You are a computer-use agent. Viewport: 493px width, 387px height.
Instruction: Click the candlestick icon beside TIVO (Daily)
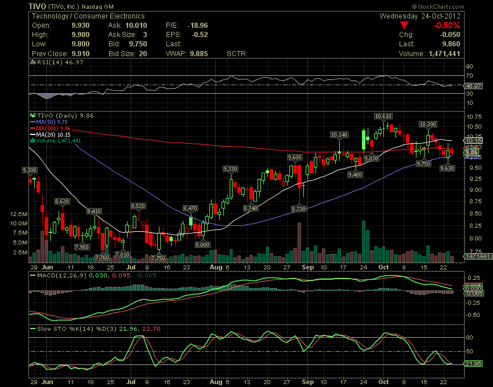[32, 116]
